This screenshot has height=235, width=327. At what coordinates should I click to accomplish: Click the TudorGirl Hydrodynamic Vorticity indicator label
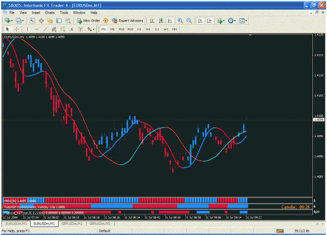35,207
